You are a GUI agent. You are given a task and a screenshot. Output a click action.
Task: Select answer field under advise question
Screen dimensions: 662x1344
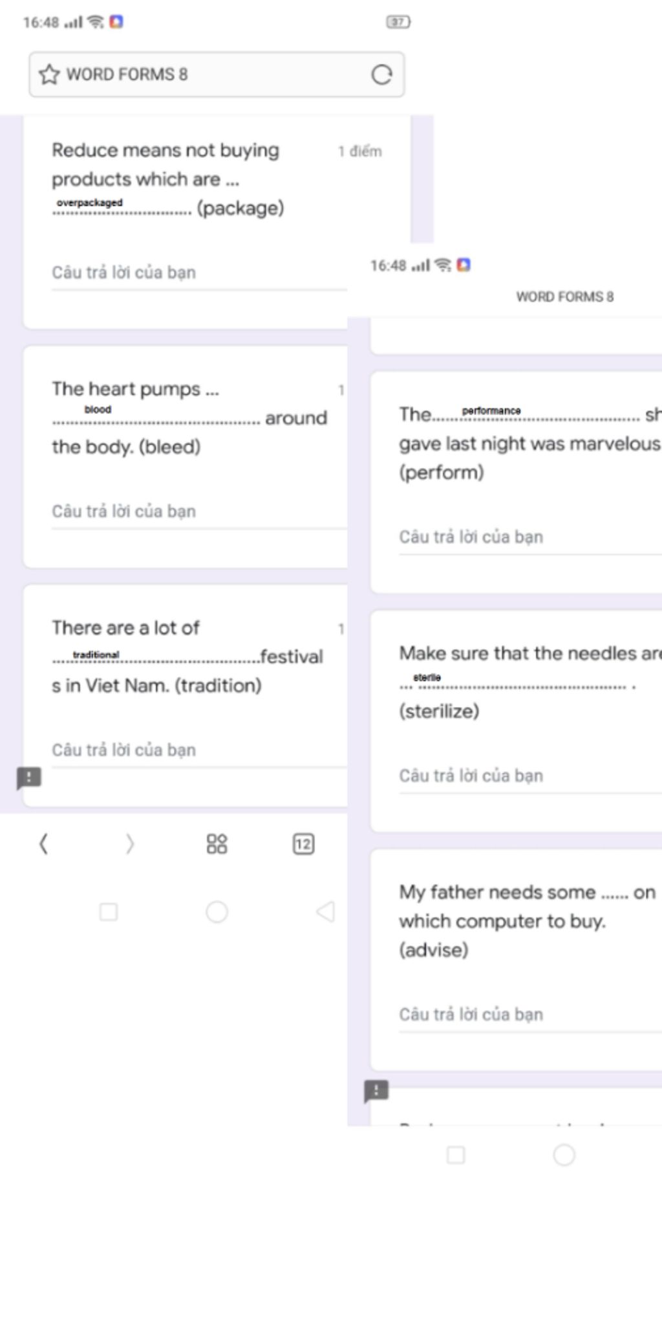530,1016
